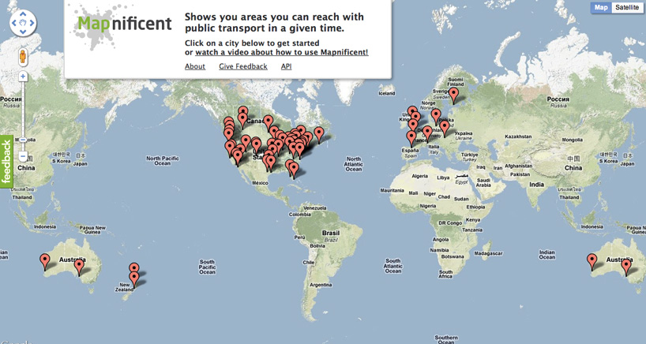Open the Give Feedback link
The image size is (646, 344).
[x=243, y=66]
